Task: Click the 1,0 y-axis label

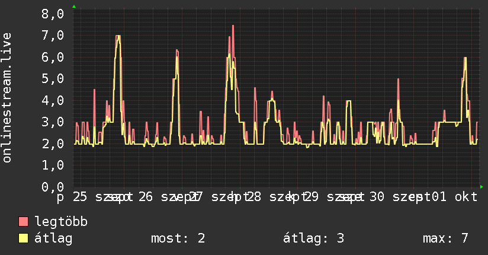Action: pyautogui.click(x=53, y=165)
